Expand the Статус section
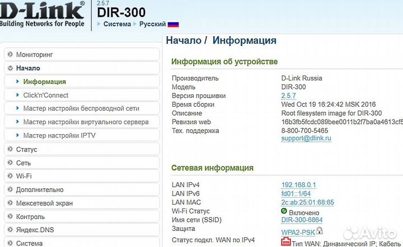403x247 pixels. [x=82, y=149]
